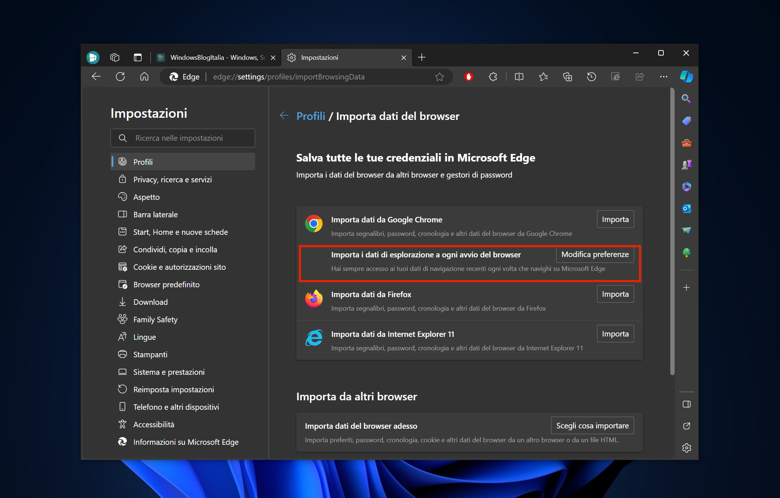Click Importa for Internet Explorer 11

click(x=615, y=334)
